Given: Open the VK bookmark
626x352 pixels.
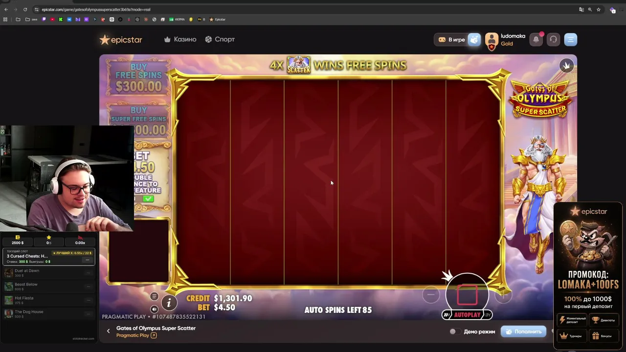Looking at the screenshot, I should pyautogui.click(x=69, y=20).
